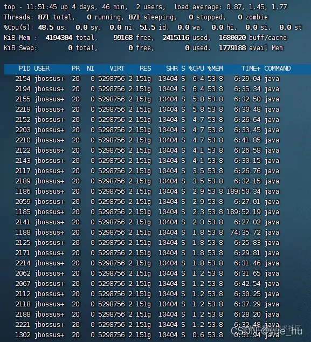Click the 871 total threads value
This screenshot has height=342, width=311.
click(44, 17)
